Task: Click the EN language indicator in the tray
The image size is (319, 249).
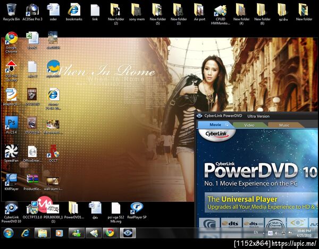Action: (256, 232)
